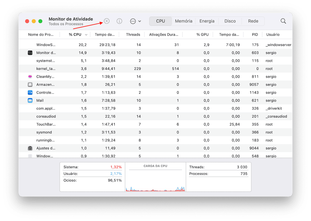
Task: Click the search magnifier icon
Action: (x=283, y=21)
